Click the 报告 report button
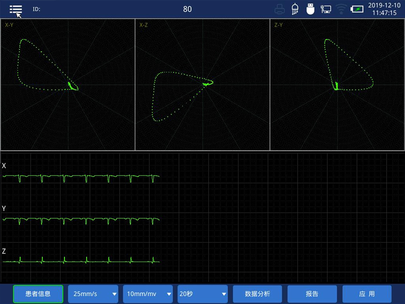Viewport: 405px width, 304px height. tap(312, 294)
